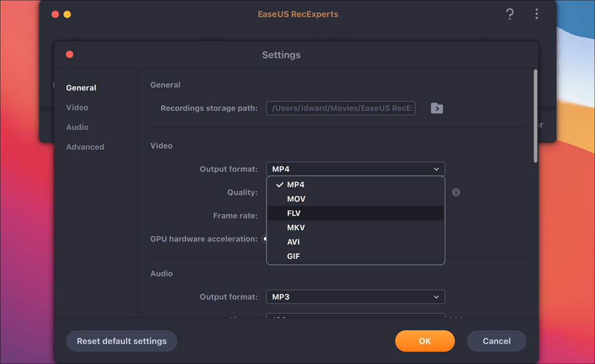Open the MP3 audio Output format dropdown
The width and height of the screenshot is (595, 364).
(x=355, y=296)
